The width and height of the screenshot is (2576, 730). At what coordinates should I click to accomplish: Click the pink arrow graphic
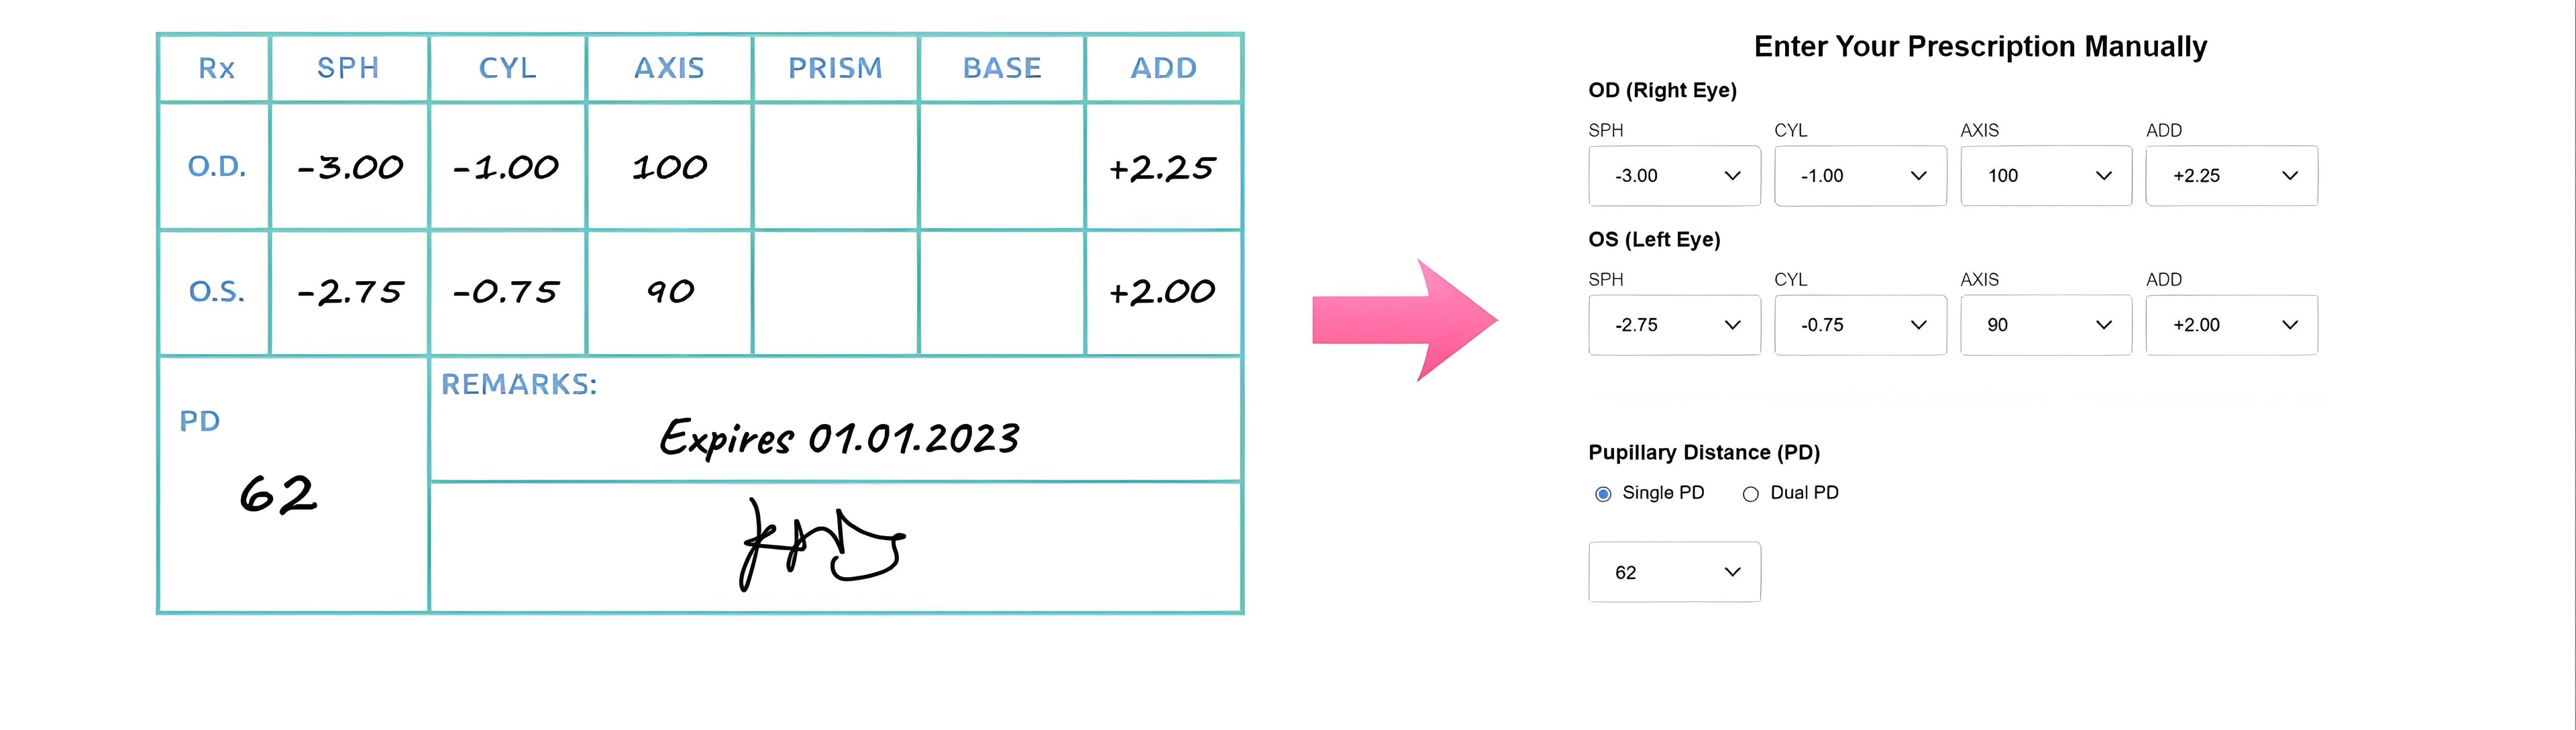(1404, 320)
